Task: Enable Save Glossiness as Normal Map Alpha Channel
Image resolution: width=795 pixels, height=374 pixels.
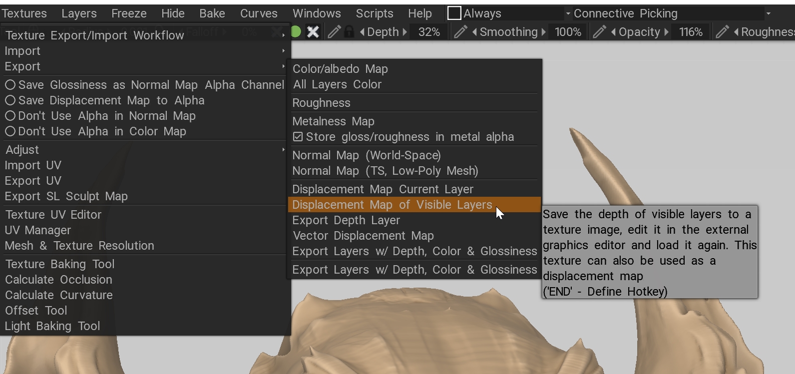Action: click(x=144, y=85)
